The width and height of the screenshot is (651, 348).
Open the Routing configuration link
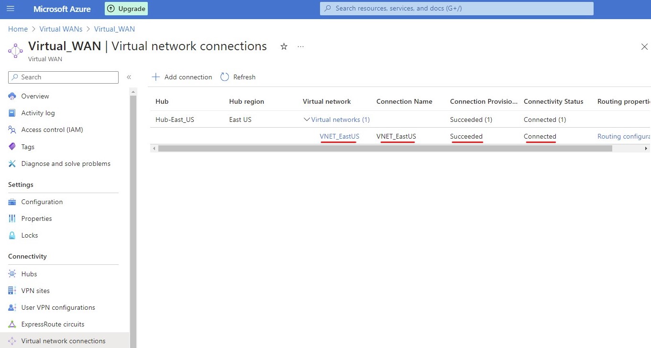pyautogui.click(x=623, y=136)
